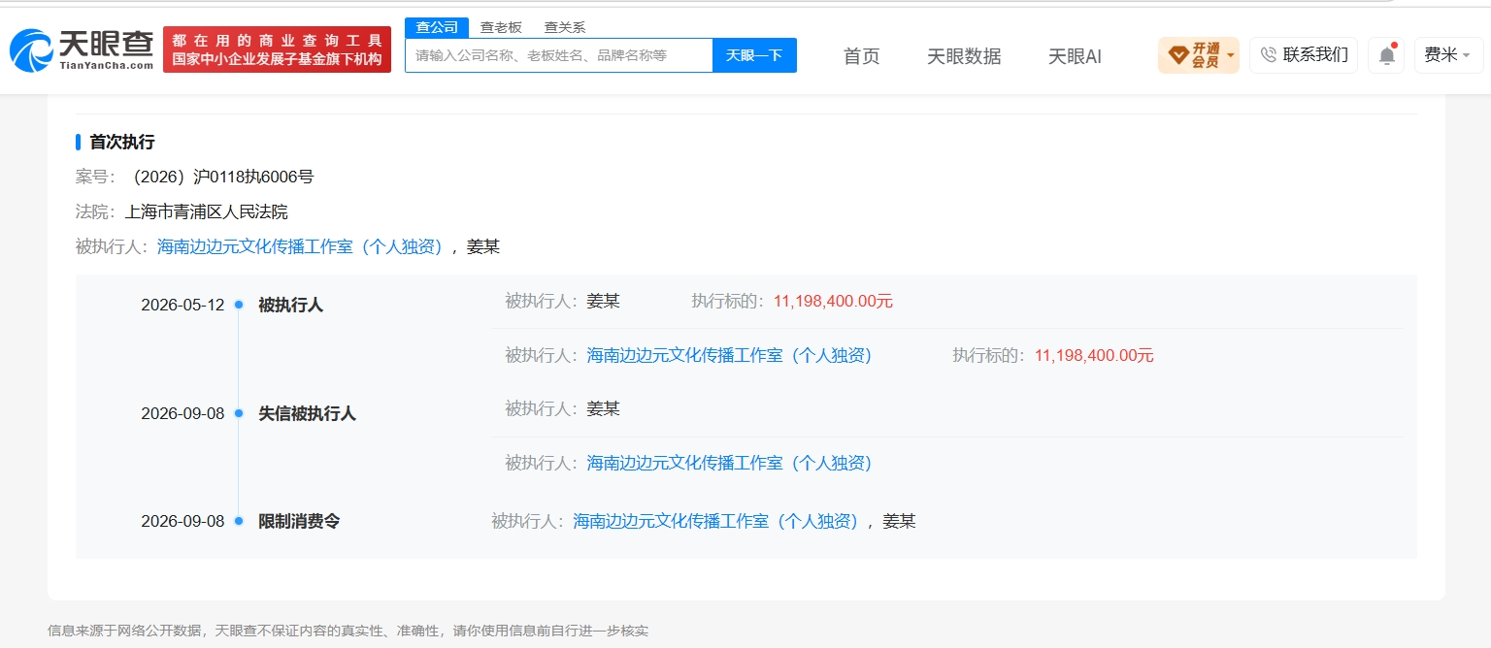This screenshot has width=1491, height=648.
Task: Open company link in 失信被执行人 section
Action: (x=729, y=463)
